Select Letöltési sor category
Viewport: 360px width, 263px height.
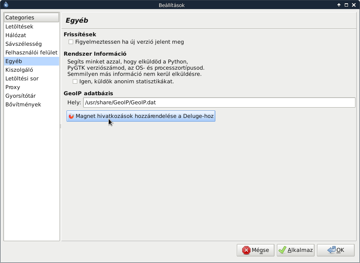tap(31, 78)
